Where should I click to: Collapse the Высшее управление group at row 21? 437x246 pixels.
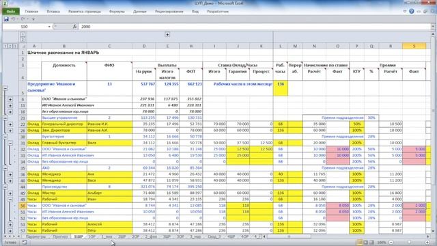point(5,118)
